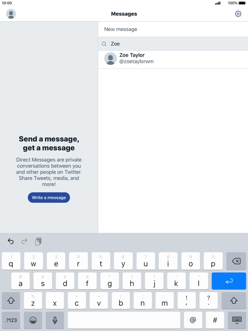
Task: Open the profile avatar in the header
Action: (x=11, y=14)
